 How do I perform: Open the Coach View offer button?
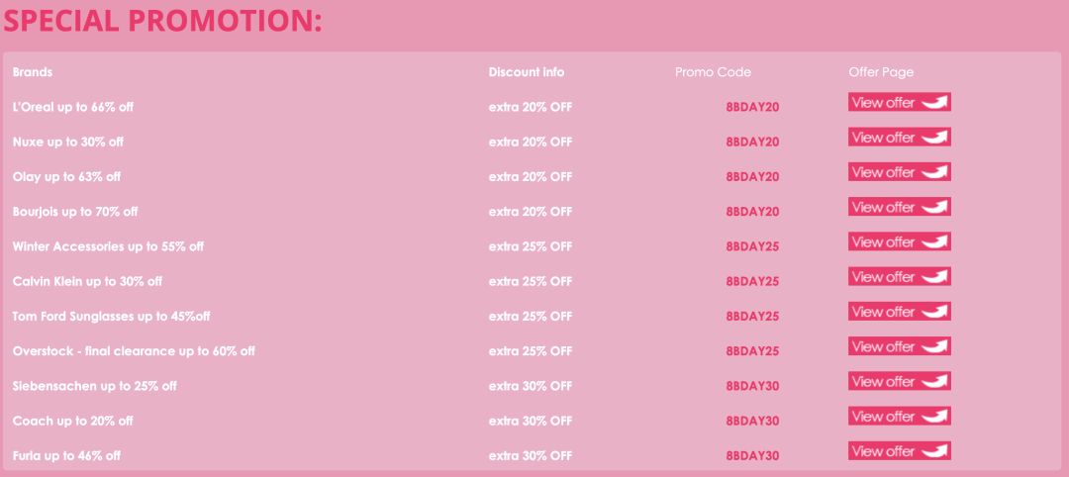click(x=899, y=417)
